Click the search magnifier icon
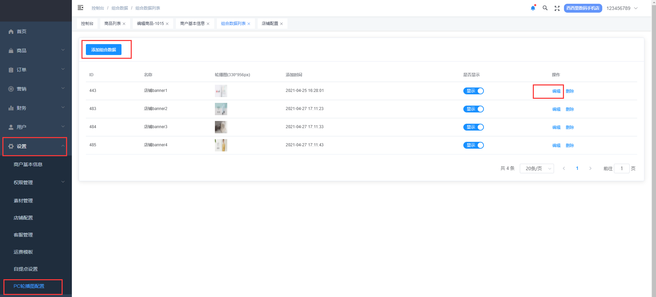Screen dimensions: 656x297 coord(545,8)
